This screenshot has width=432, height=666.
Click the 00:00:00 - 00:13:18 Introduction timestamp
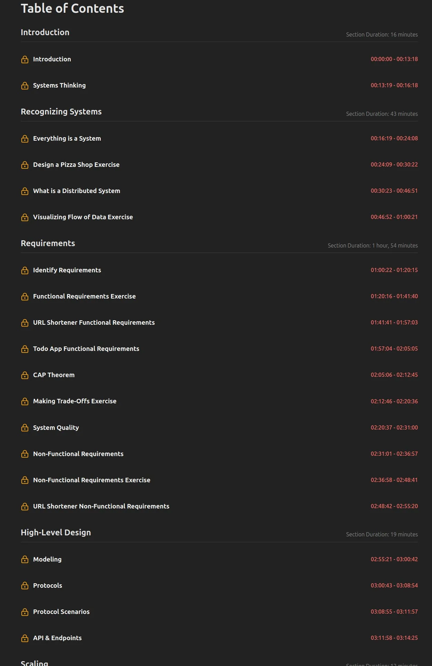[x=394, y=59]
